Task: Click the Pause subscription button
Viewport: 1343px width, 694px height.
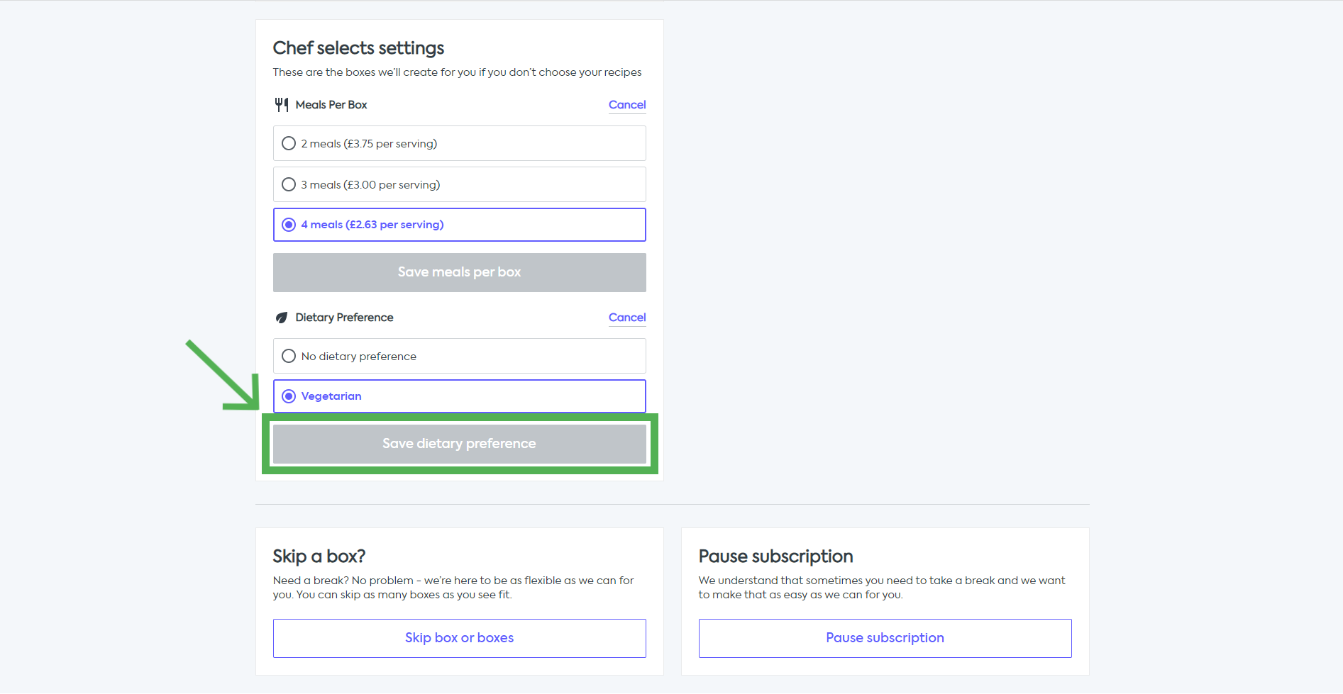Action: tap(885, 638)
